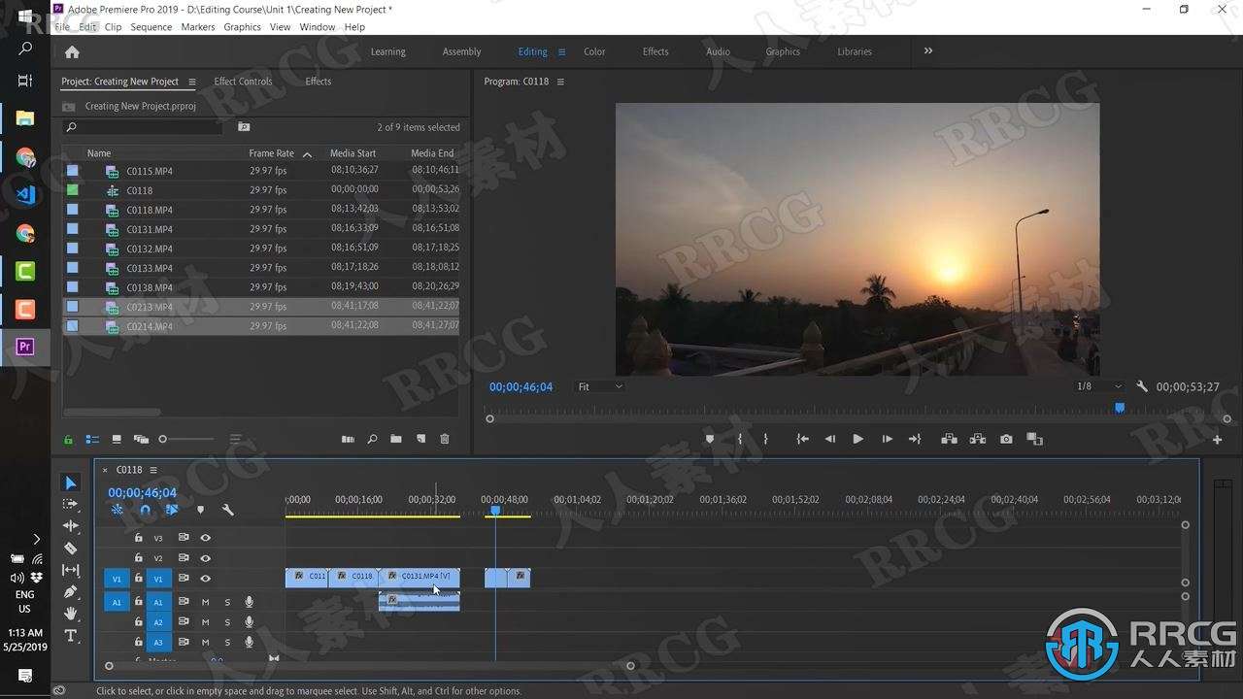1243x699 pixels.
Task: Switch Project panel to Icon view
Action: (x=117, y=439)
